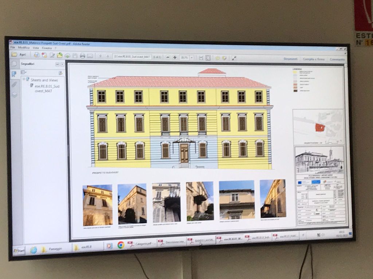The width and height of the screenshot is (373, 279).
Task: Open Google Chrome from the taskbar
Action: coord(121,245)
